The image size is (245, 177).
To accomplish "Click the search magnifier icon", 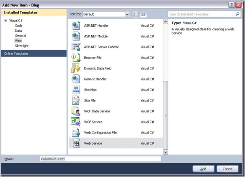I will [237, 14].
